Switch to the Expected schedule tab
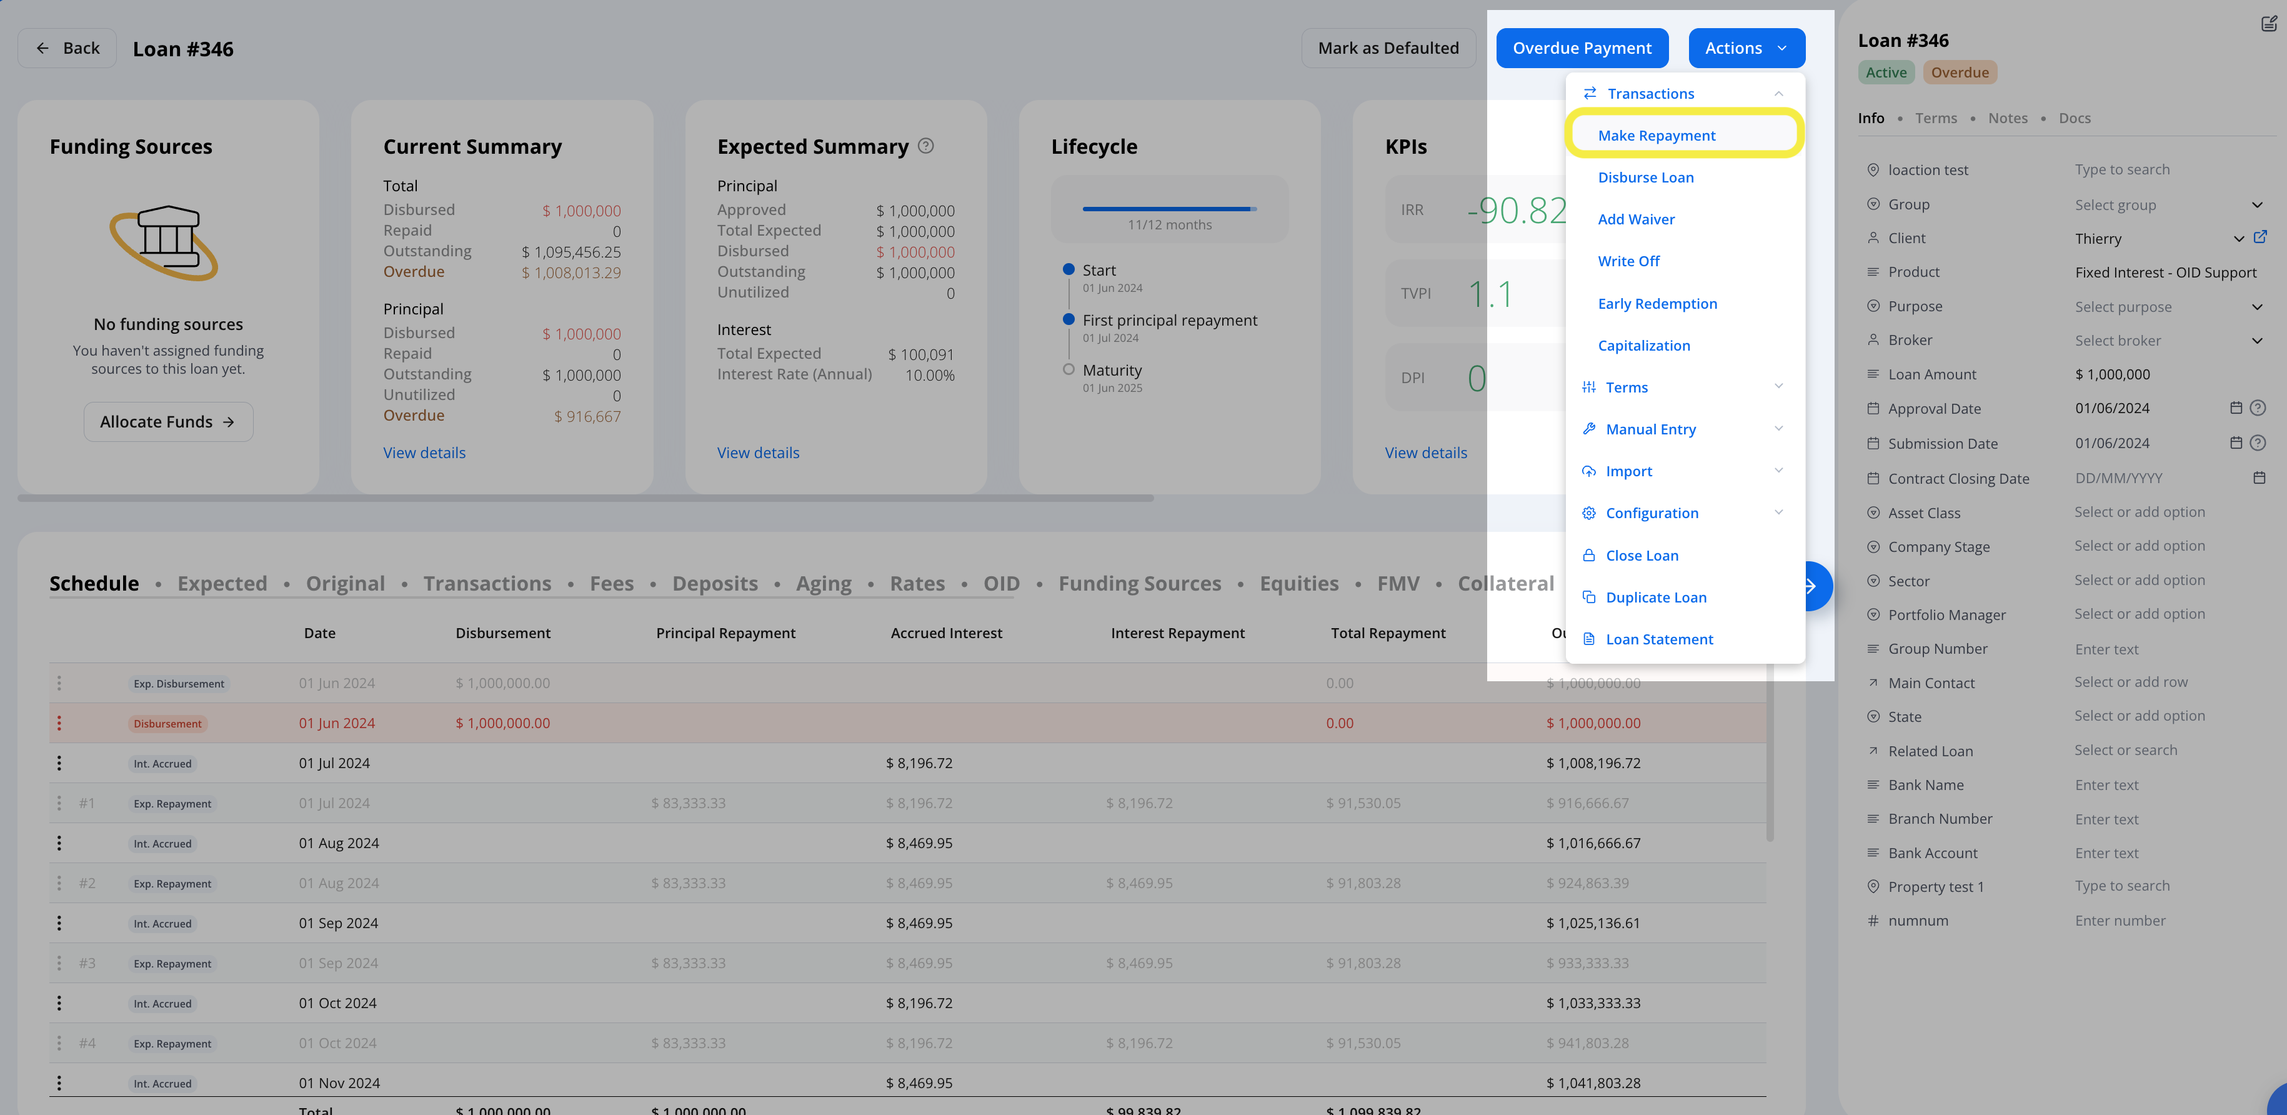2287x1115 pixels. pyautogui.click(x=222, y=583)
